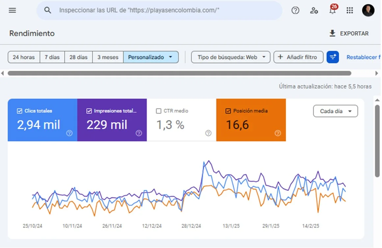This screenshot has height=248, width=382.
Task: Click the EXPORTAR button
Action: (x=349, y=34)
